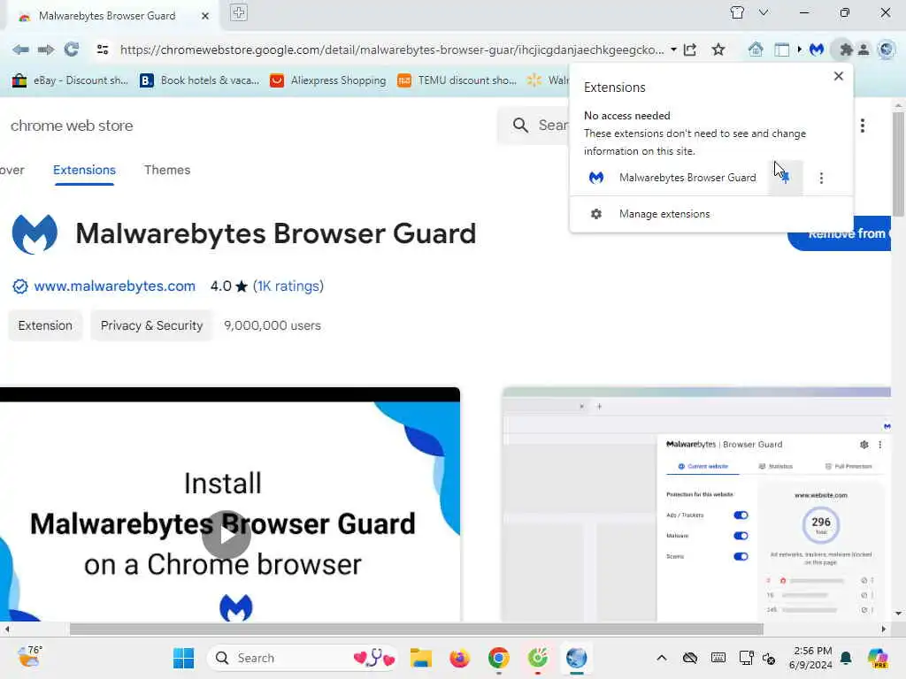The image size is (906, 679).
Task: Open the web store three-dot menu
Action: tap(863, 126)
